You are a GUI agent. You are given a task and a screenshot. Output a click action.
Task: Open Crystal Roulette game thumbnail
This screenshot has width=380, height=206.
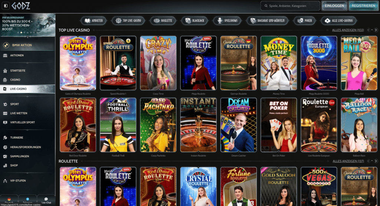198,186
